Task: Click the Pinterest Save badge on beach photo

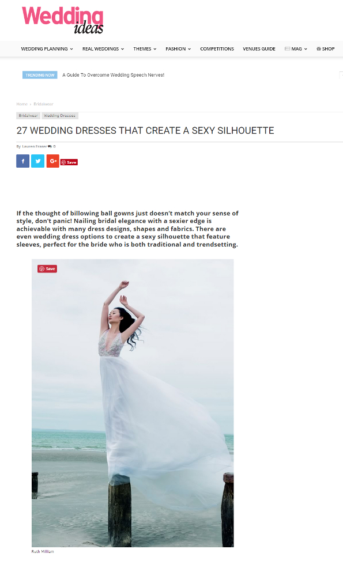Action: point(47,269)
